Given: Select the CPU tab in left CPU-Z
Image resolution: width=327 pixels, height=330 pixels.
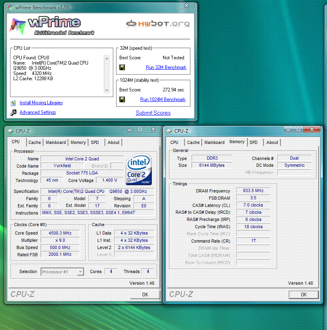Looking at the screenshot, I should [x=16, y=142].
